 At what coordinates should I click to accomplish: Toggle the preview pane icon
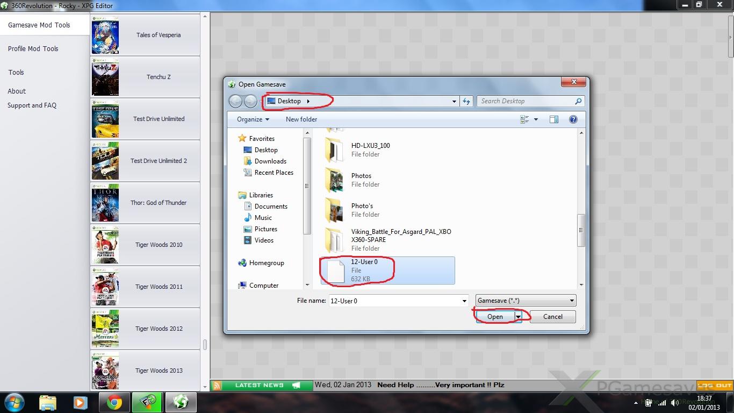point(554,119)
